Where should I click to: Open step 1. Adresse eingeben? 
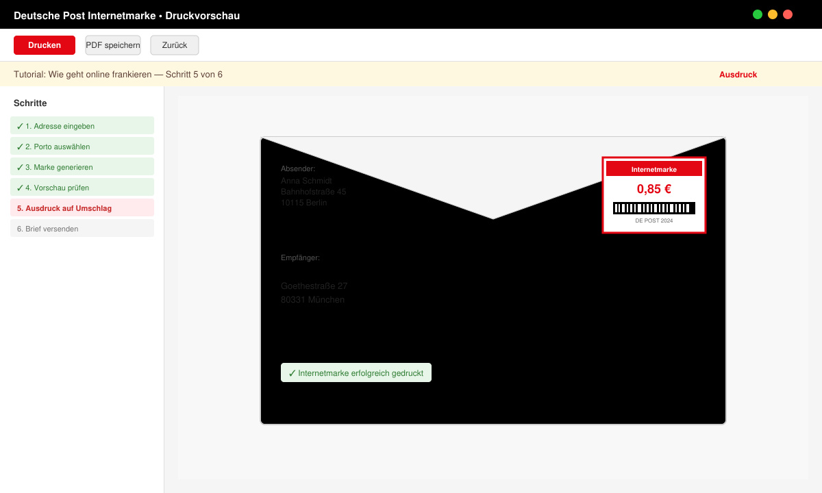[x=82, y=126]
